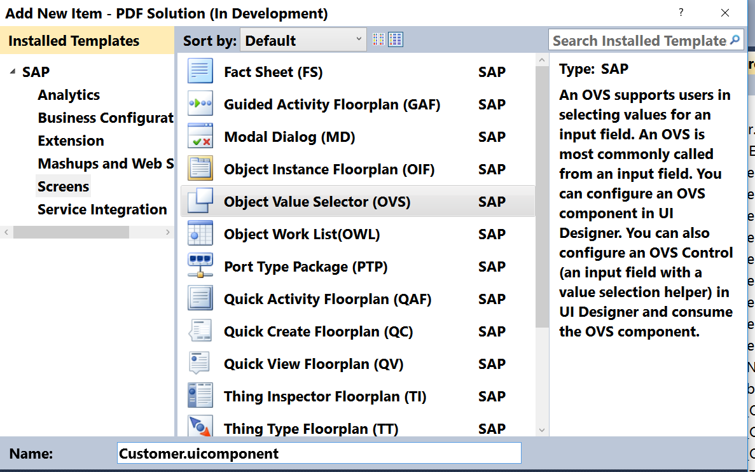
Task: Select Thing Inspector Floorplan (TI) text
Action: (325, 396)
